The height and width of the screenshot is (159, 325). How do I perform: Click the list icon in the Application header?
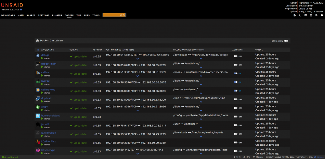click(x=38, y=50)
